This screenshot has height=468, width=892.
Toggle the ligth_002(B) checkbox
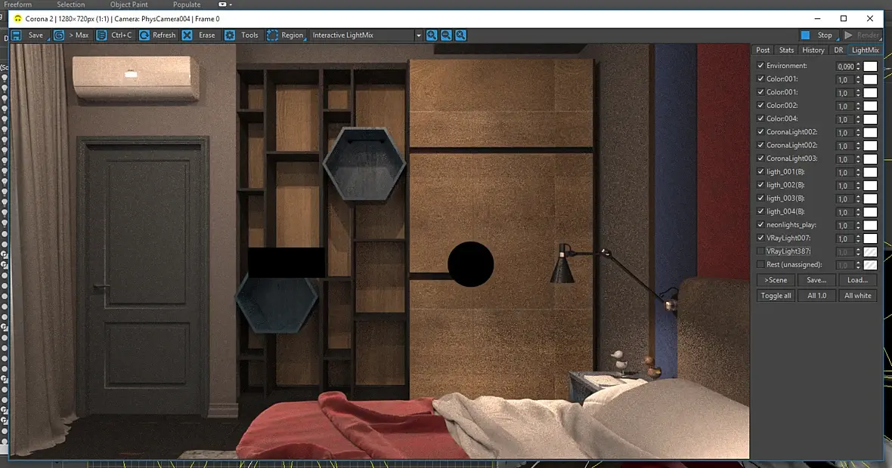click(x=760, y=185)
